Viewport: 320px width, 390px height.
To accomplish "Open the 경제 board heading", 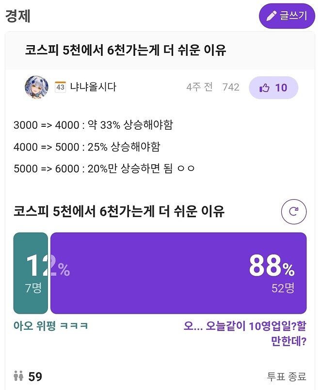I will (16, 16).
